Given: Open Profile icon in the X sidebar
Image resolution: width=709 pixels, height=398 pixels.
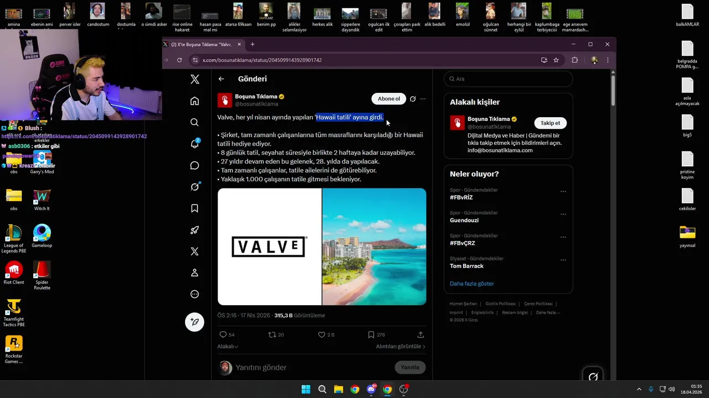Looking at the screenshot, I should coord(194,273).
